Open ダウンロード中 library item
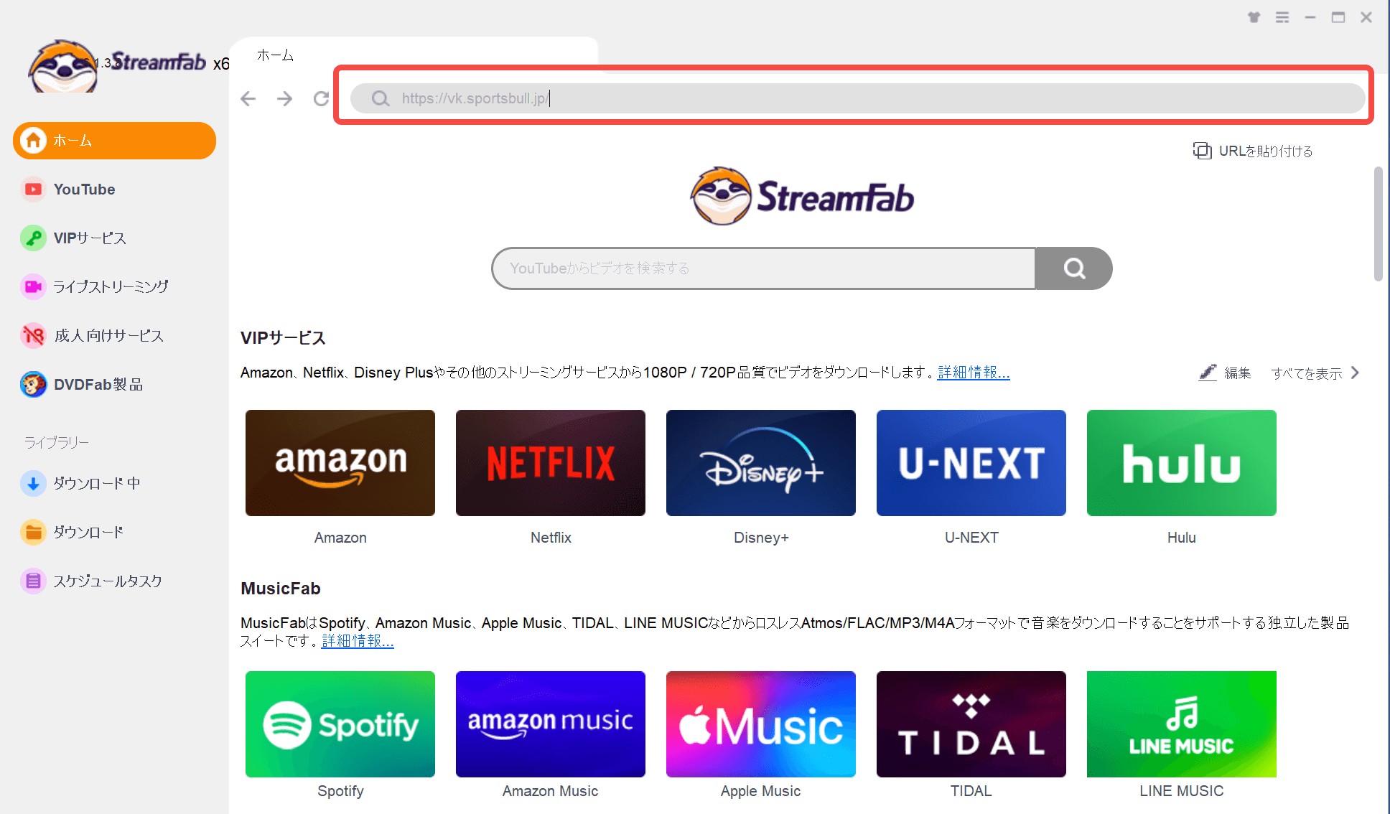Screen dimensions: 1390x814 114,483
